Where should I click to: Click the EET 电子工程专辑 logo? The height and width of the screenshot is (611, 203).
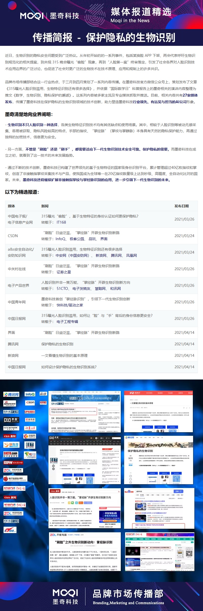point(30,445)
